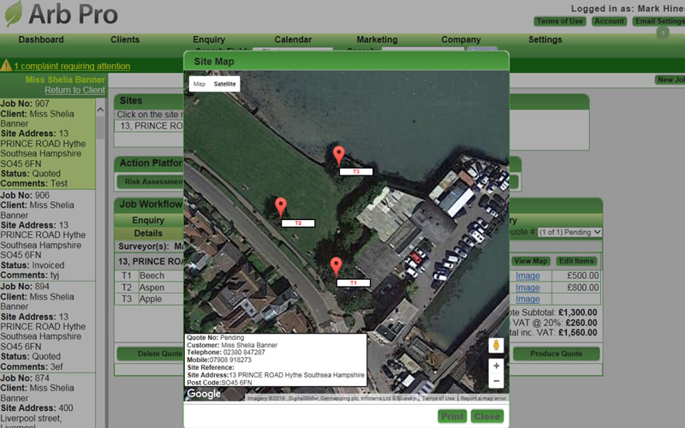Zoom in the map with plus
The image size is (685, 428).
click(x=496, y=366)
